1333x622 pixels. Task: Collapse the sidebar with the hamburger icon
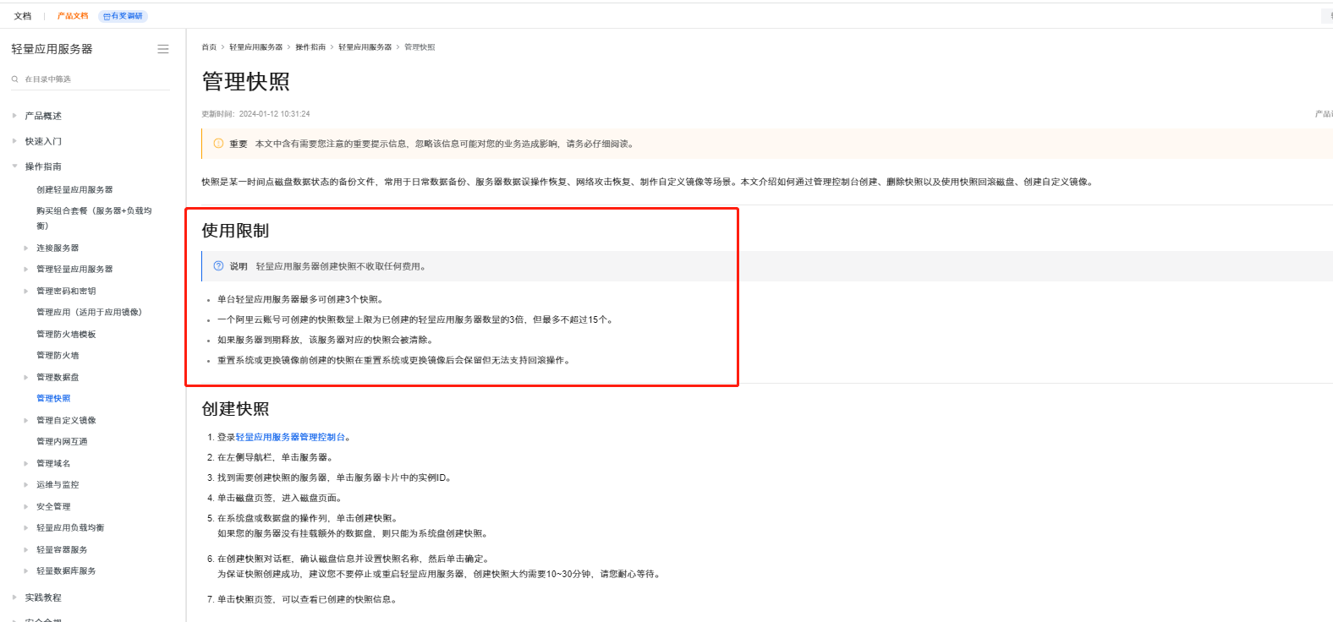coord(163,49)
